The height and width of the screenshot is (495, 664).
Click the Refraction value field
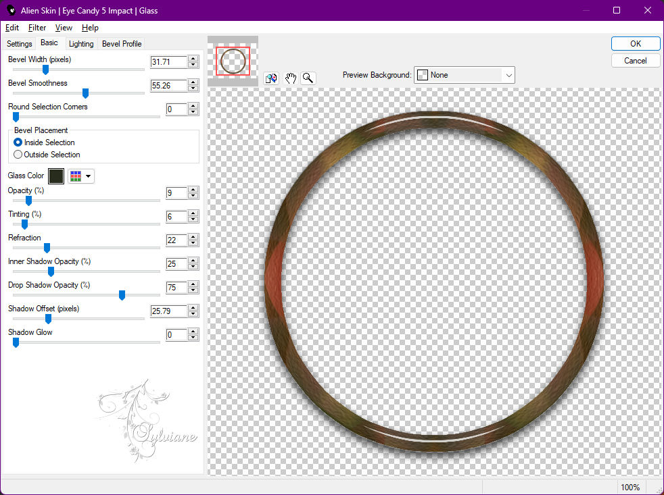(x=176, y=240)
